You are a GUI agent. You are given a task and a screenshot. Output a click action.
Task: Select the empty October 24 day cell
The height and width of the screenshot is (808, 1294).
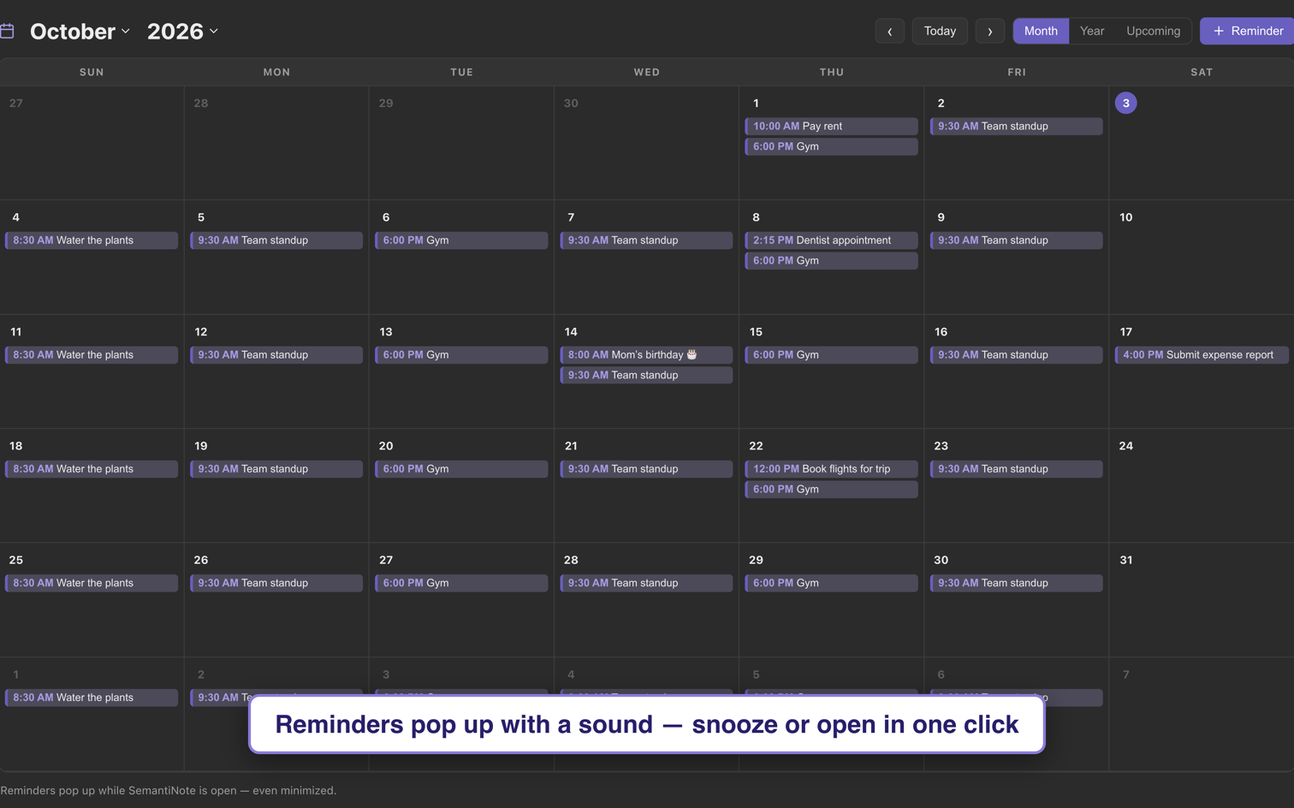click(x=1202, y=485)
